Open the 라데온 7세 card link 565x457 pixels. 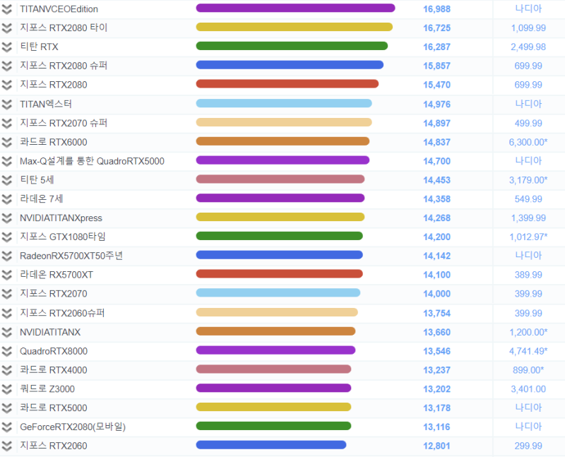tap(42, 199)
